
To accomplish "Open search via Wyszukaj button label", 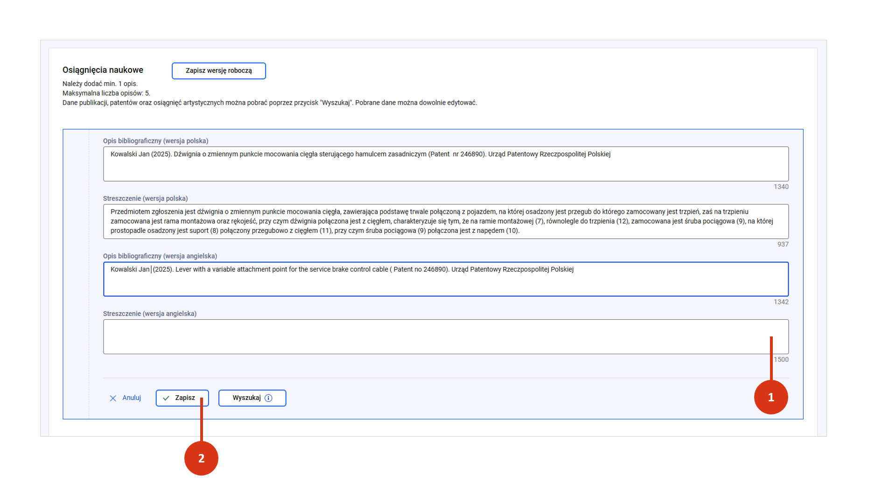I will [246, 398].
